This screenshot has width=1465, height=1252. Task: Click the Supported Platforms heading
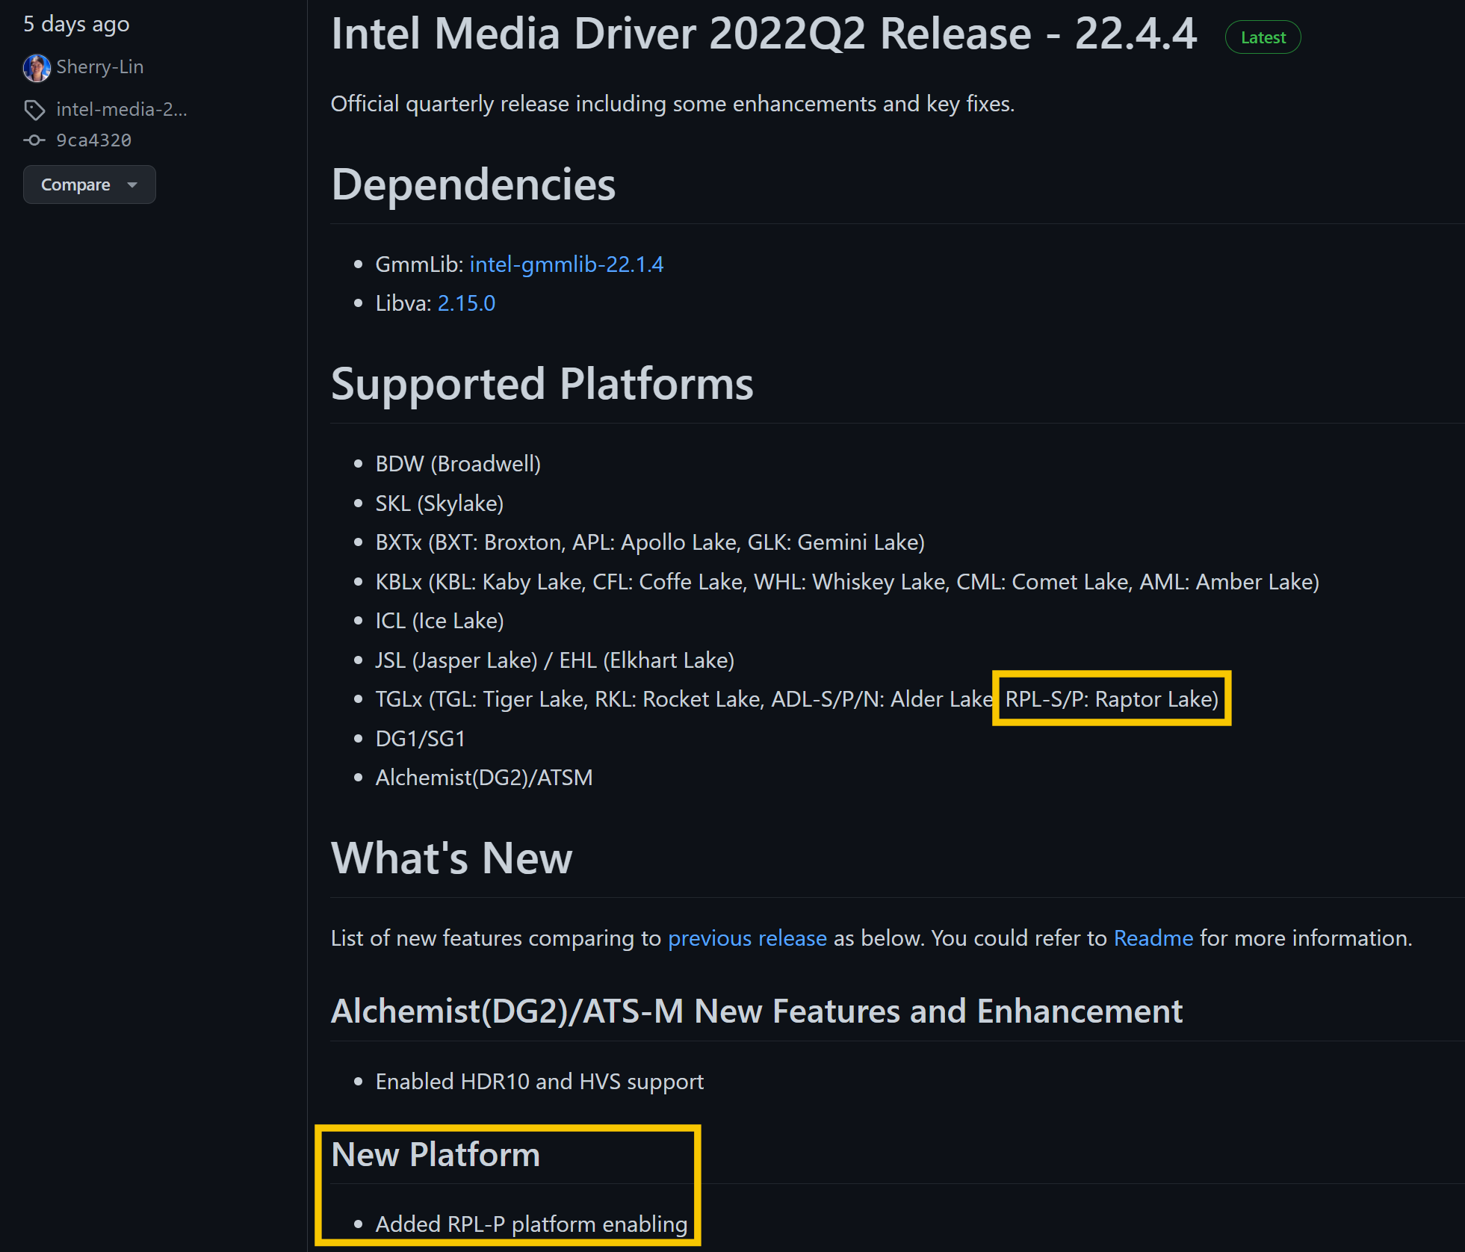pos(542,385)
